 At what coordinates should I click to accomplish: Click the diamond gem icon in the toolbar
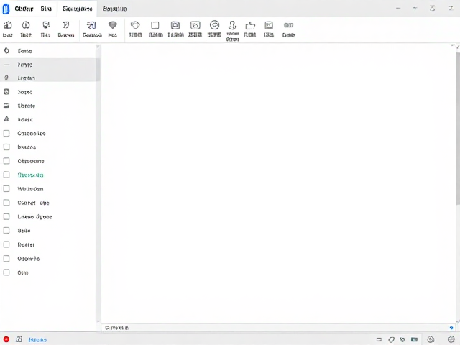click(113, 25)
